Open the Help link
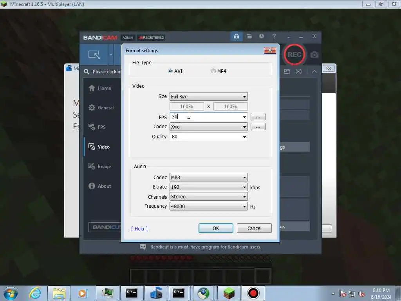 click(x=139, y=228)
